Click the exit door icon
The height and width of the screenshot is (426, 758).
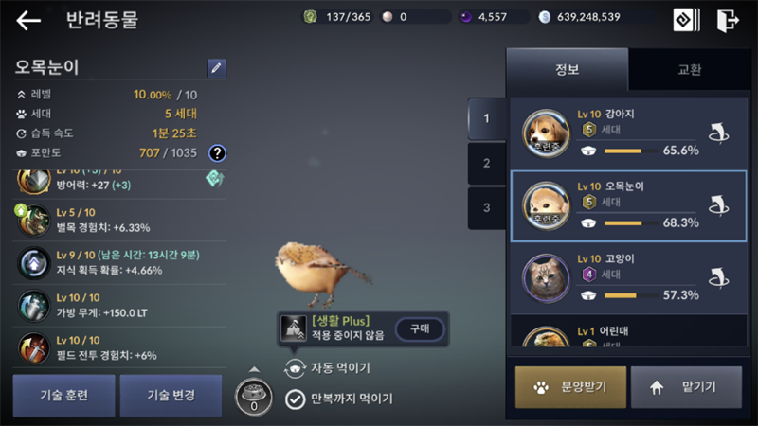coord(728,20)
